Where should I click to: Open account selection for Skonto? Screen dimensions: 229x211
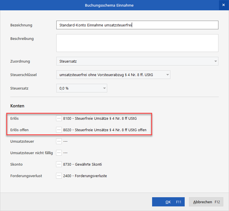[59, 164]
